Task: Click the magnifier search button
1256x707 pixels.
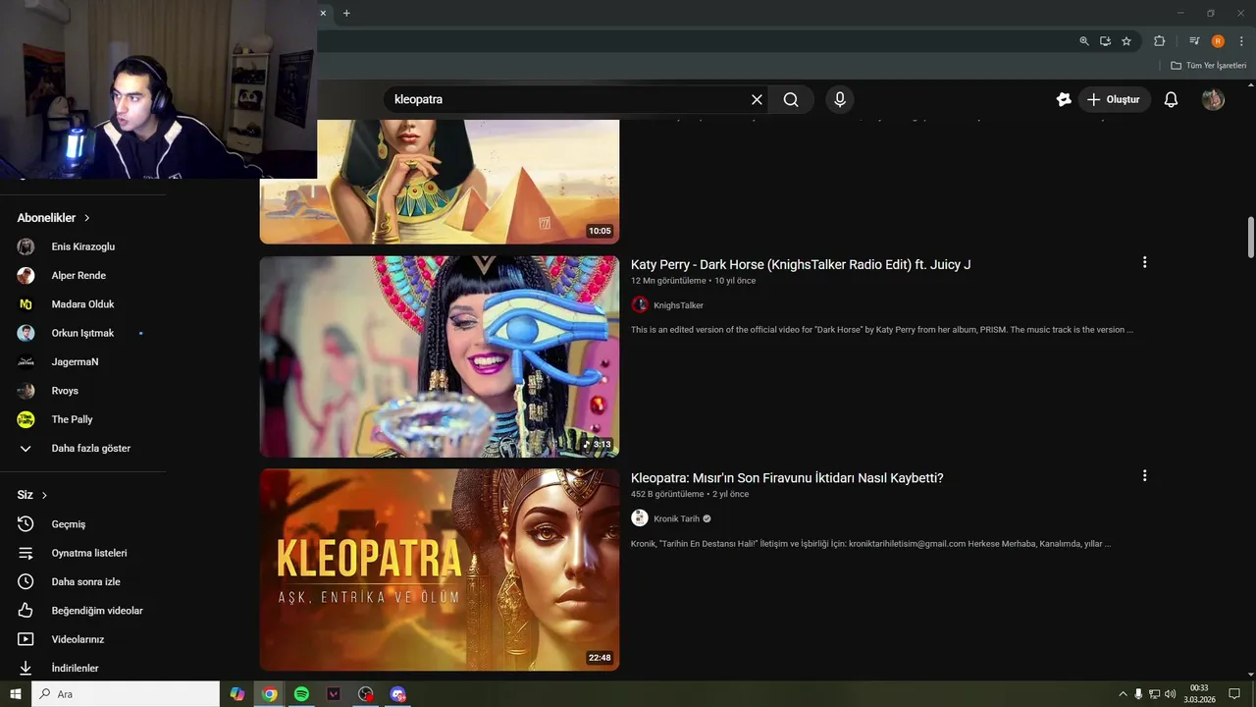Action: tap(791, 99)
